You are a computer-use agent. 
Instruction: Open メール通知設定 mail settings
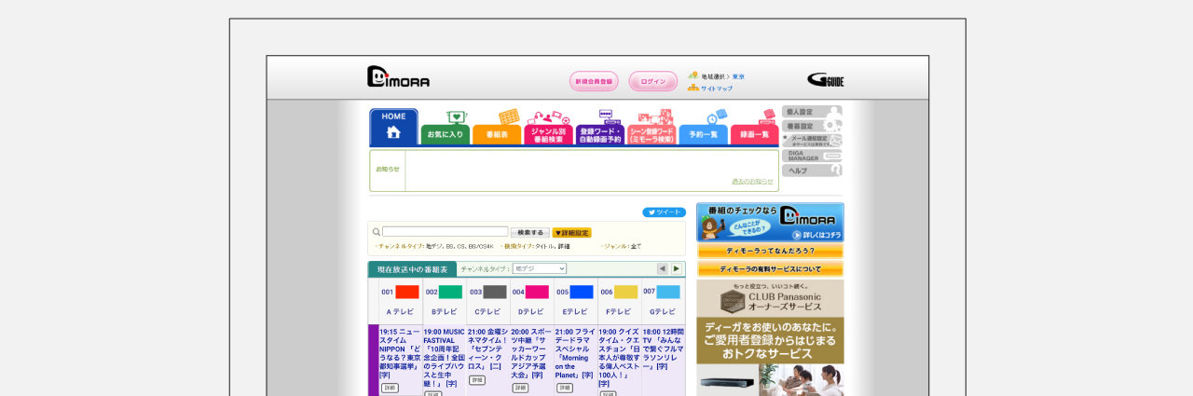click(812, 141)
